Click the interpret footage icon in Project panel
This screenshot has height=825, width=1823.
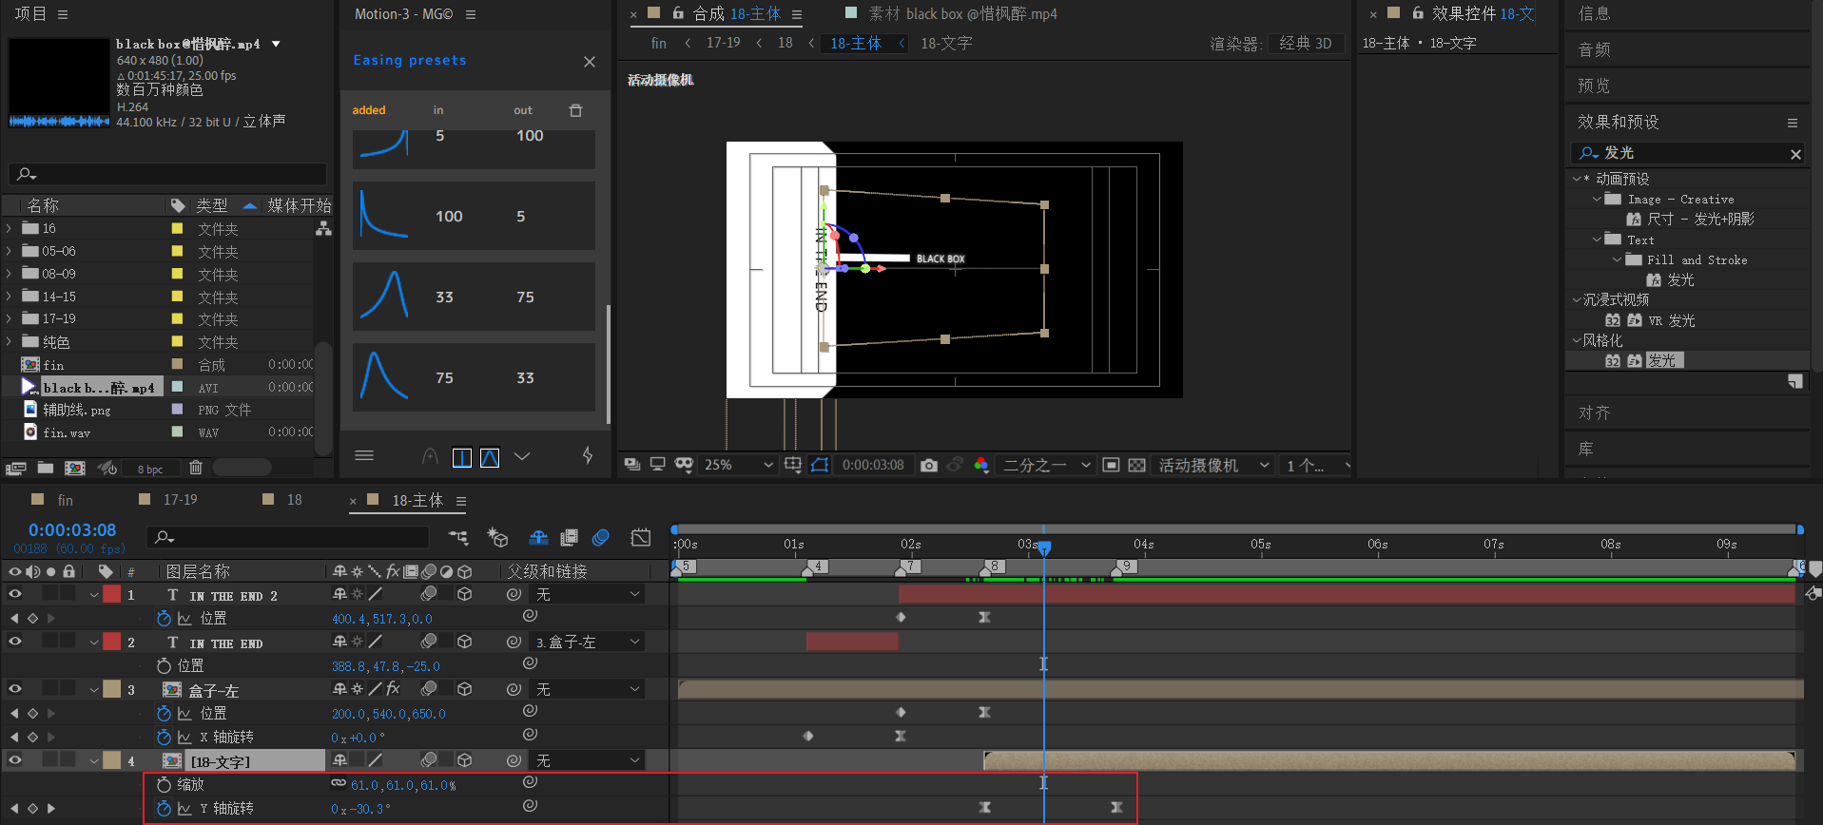click(x=15, y=468)
